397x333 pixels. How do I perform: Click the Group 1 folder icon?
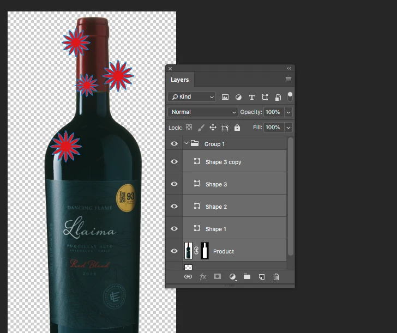[x=195, y=143]
